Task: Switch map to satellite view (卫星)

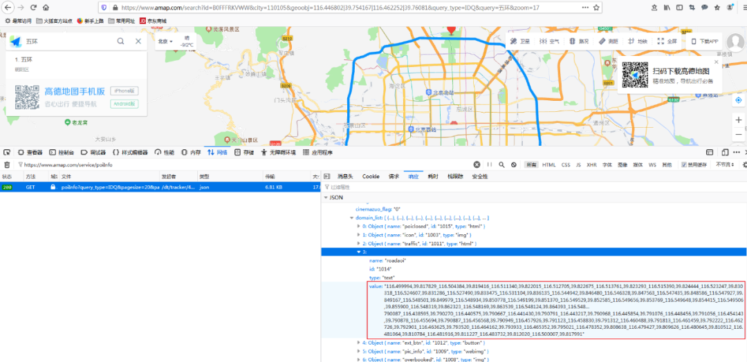Action: pyautogui.click(x=519, y=41)
